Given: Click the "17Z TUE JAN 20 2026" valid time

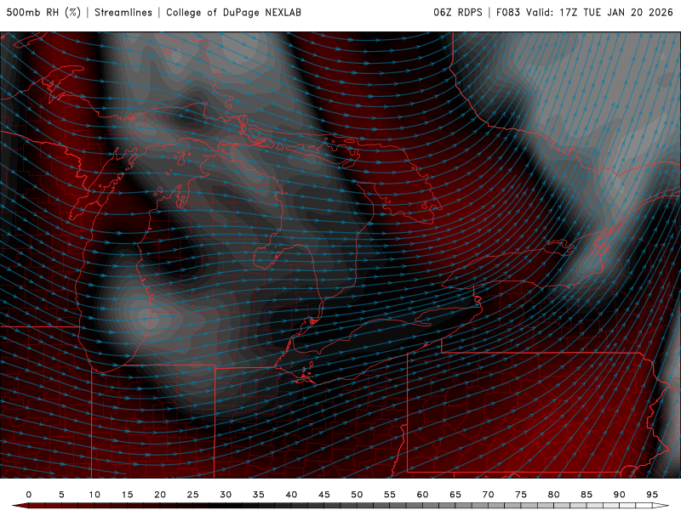Looking at the screenshot, I should tap(615, 12).
